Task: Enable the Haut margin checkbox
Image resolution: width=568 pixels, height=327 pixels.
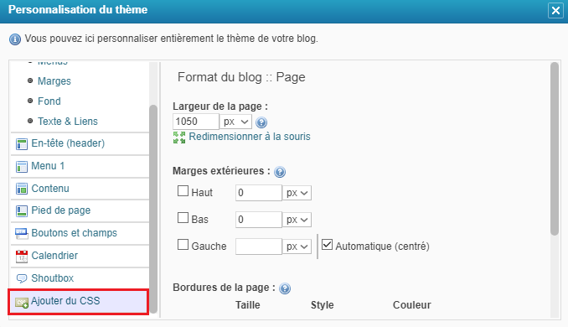Action: tap(183, 190)
